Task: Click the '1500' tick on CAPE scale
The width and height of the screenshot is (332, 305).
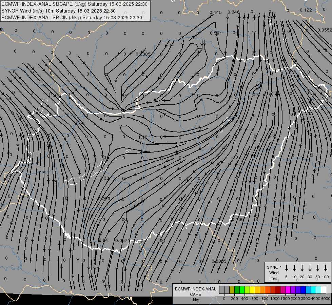Action: pos(285,299)
